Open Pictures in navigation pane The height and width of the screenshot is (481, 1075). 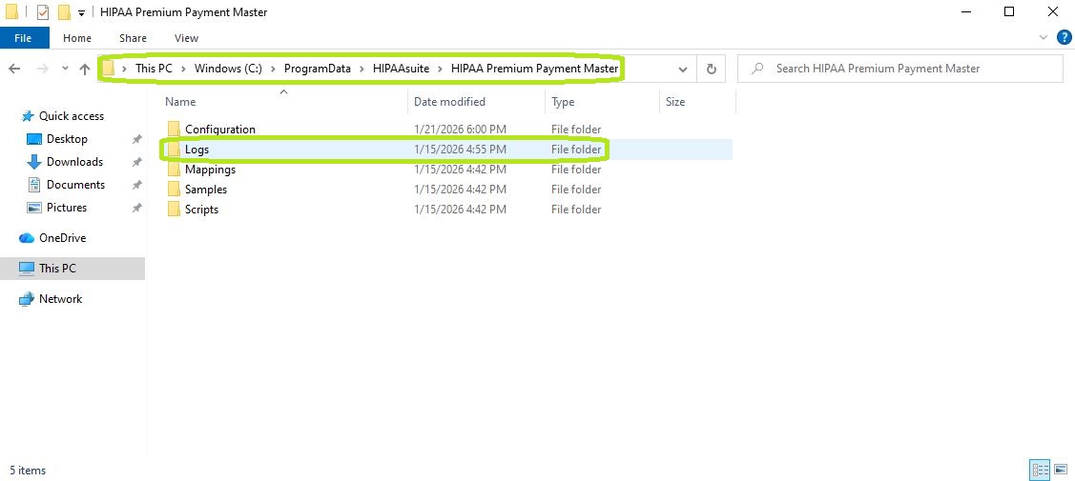(67, 208)
